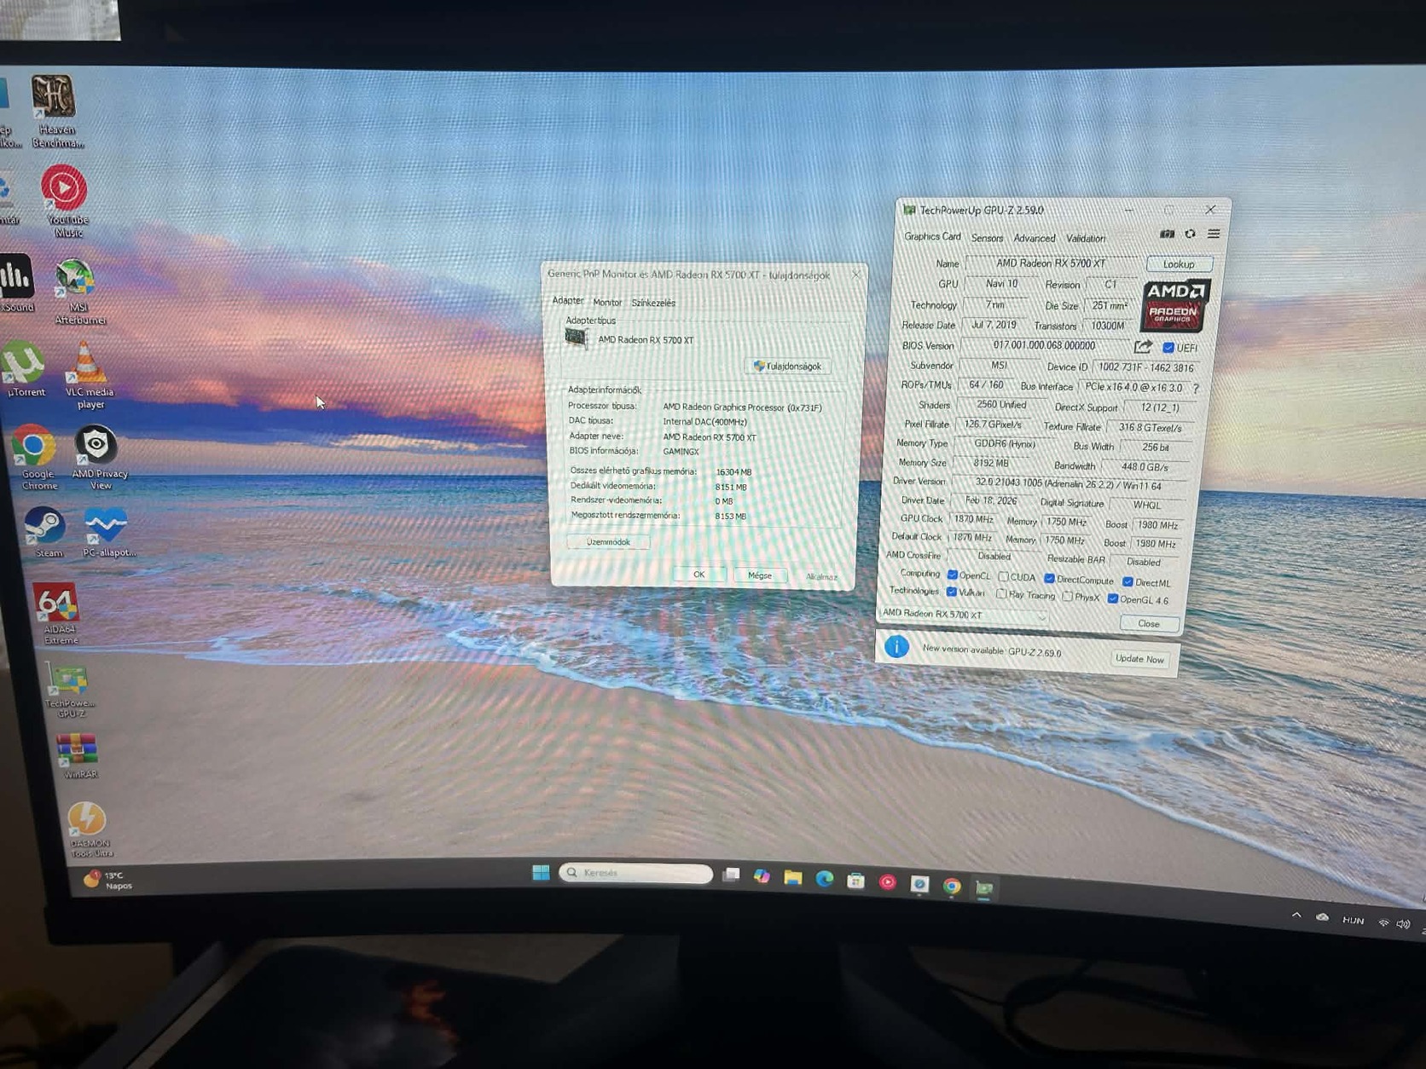Toggle the OpenCL checkbox

(952, 575)
